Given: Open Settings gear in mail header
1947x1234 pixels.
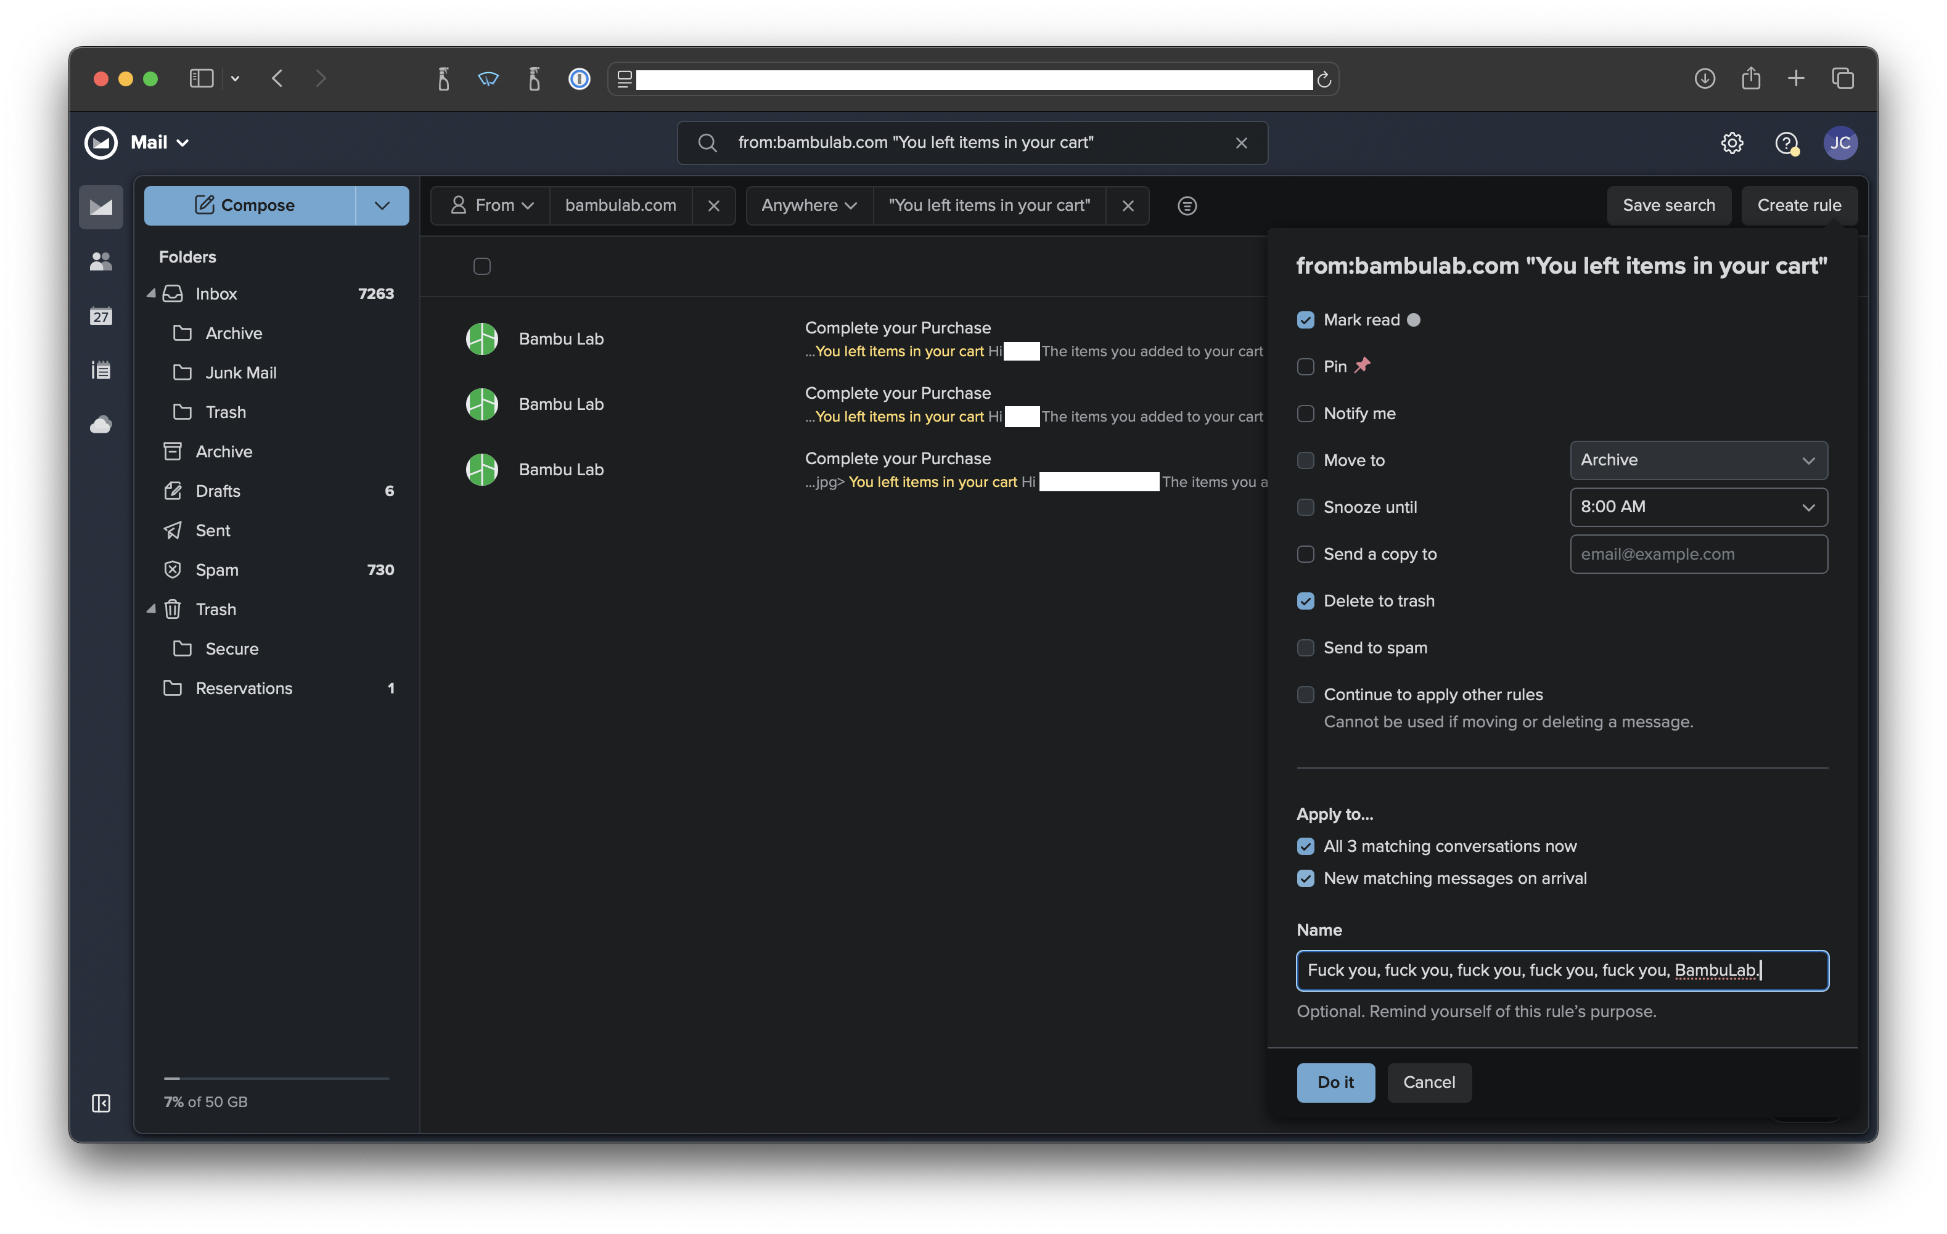Looking at the screenshot, I should [x=1731, y=143].
